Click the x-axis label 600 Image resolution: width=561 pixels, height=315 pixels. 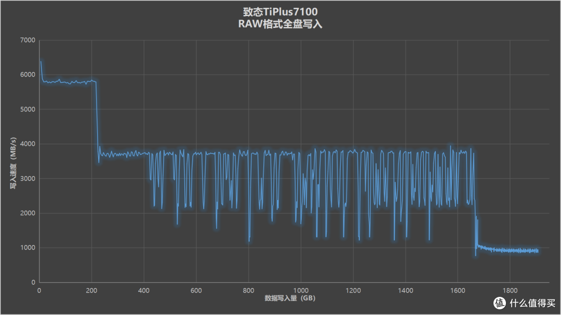coord(196,291)
